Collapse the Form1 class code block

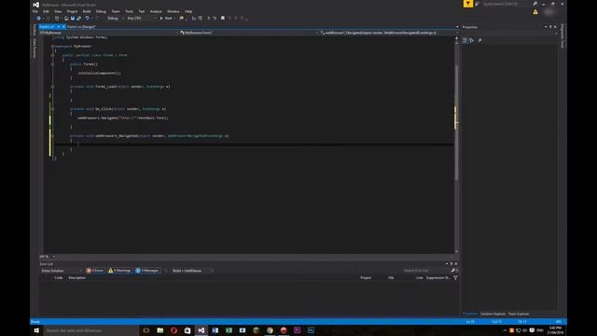tap(52, 55)
